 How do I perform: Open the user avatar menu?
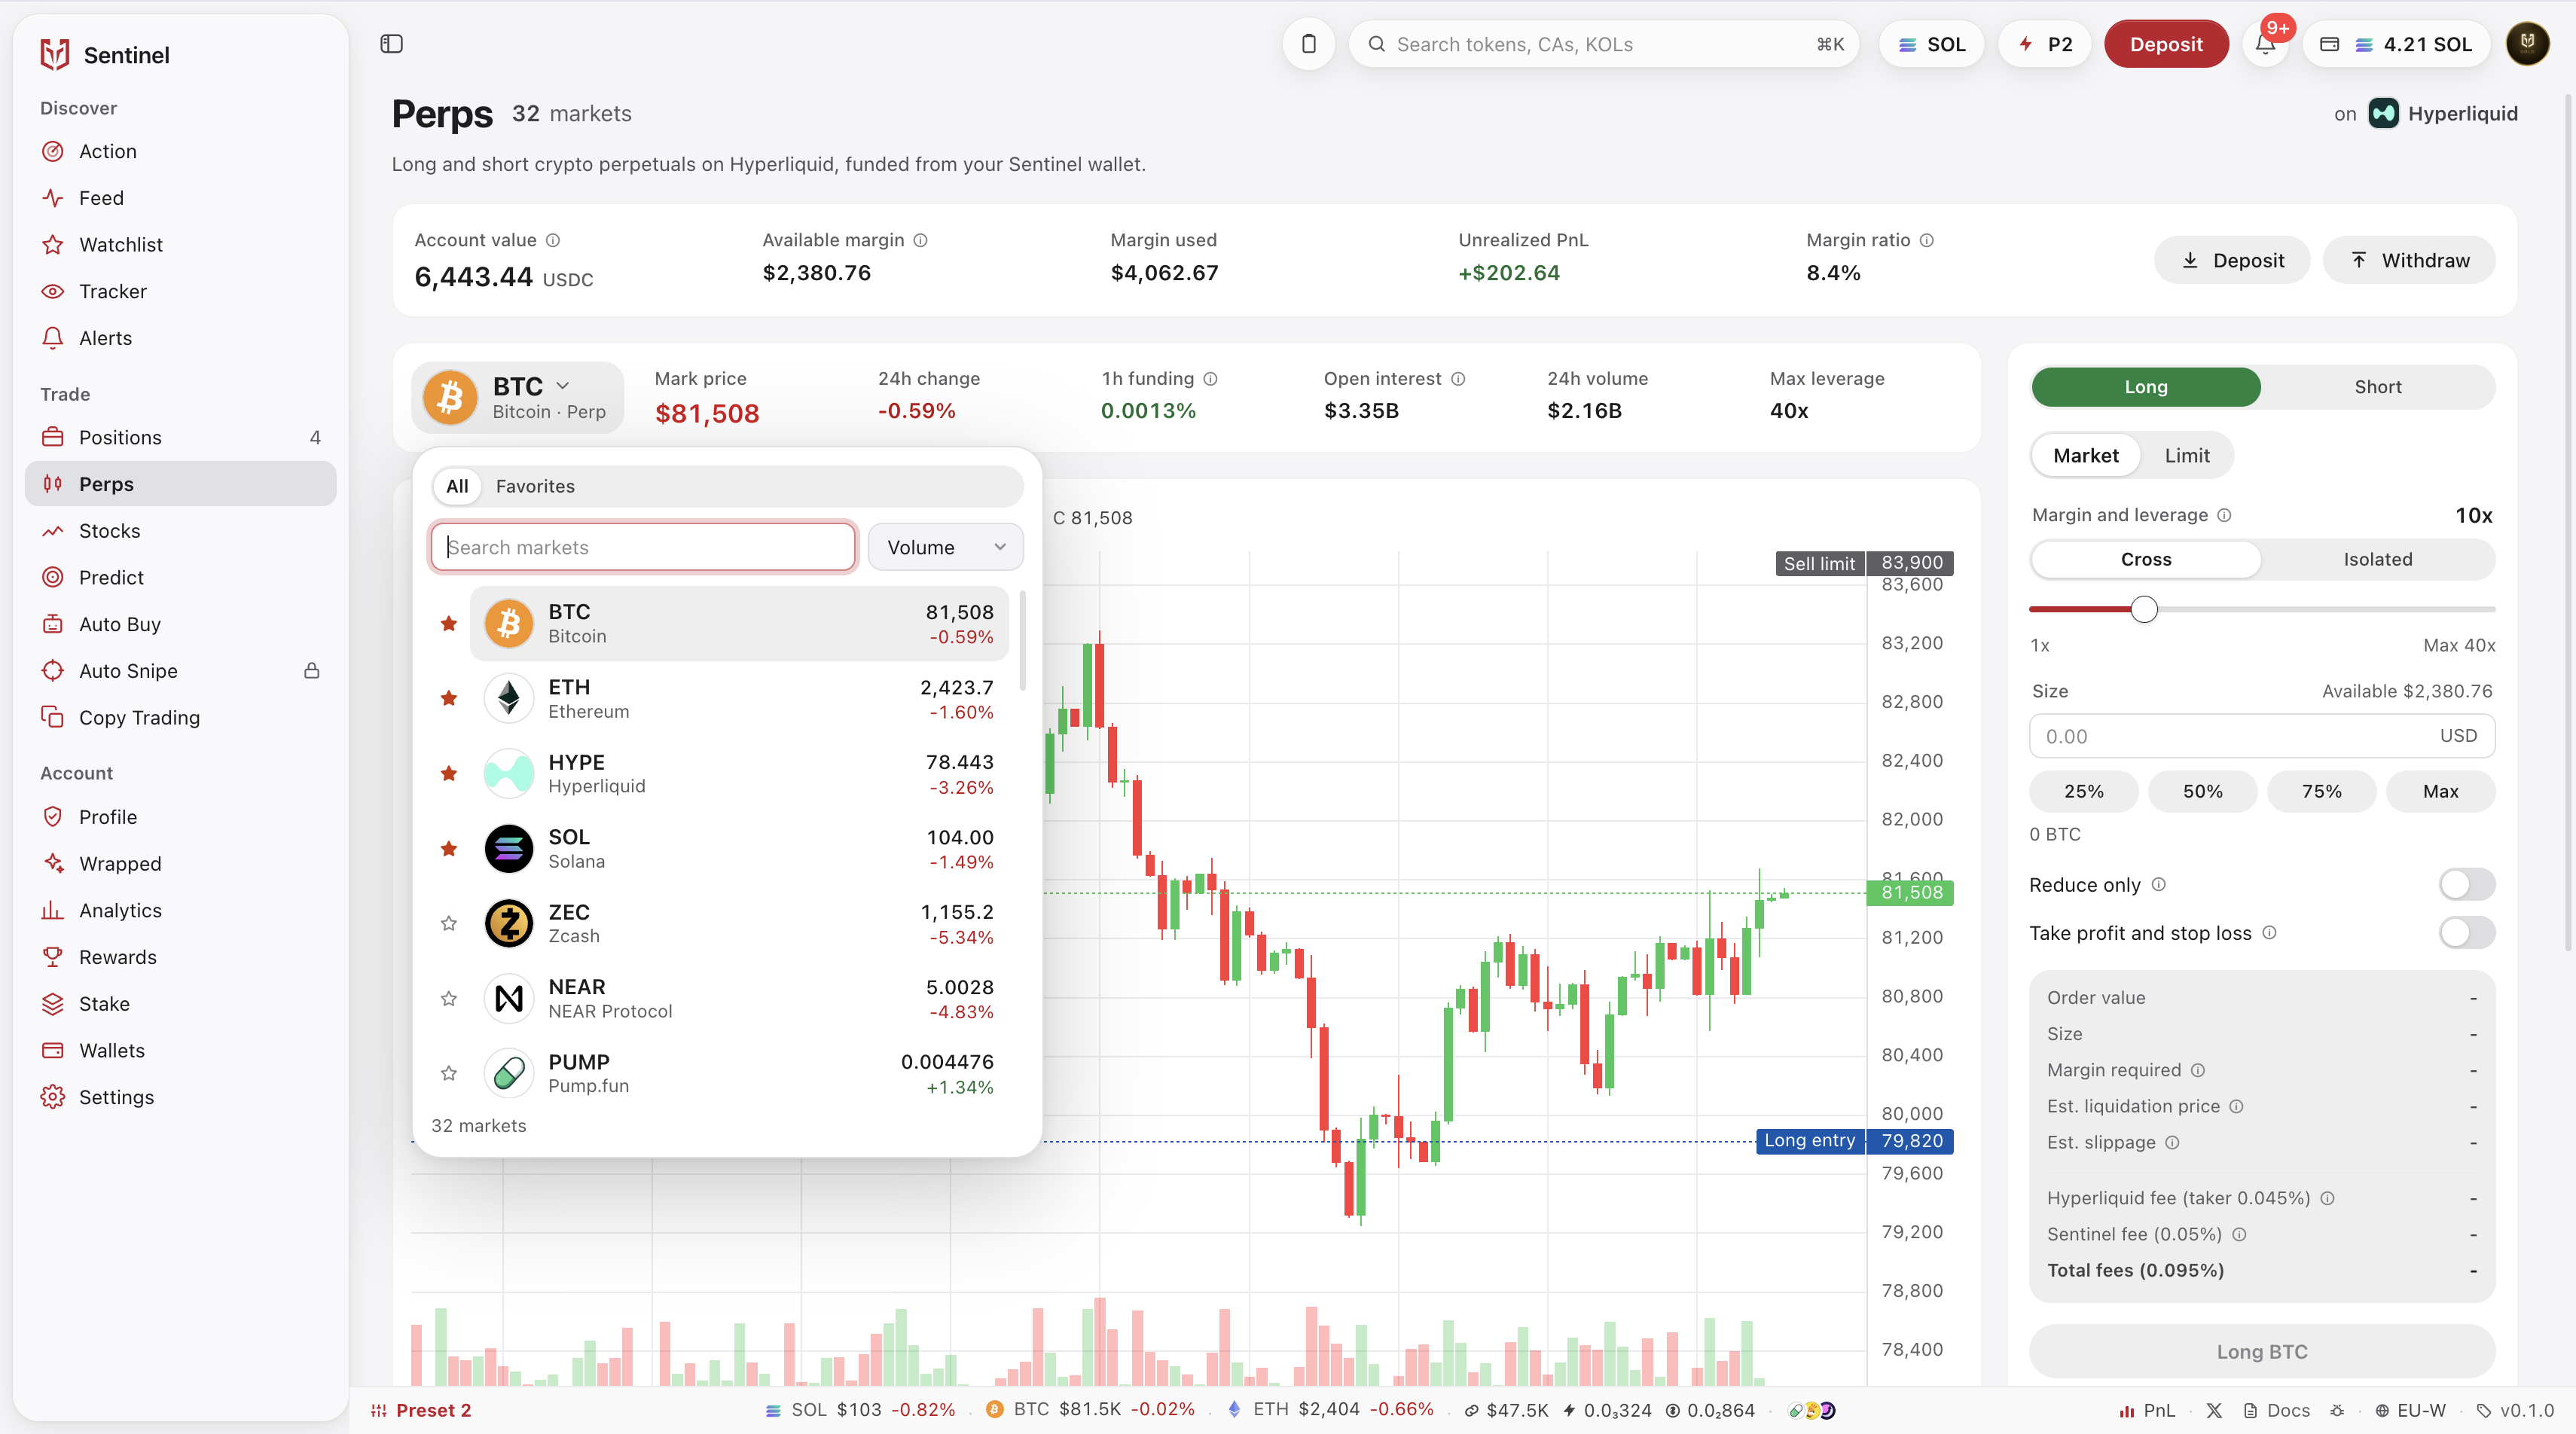(x=2526, y=44)
